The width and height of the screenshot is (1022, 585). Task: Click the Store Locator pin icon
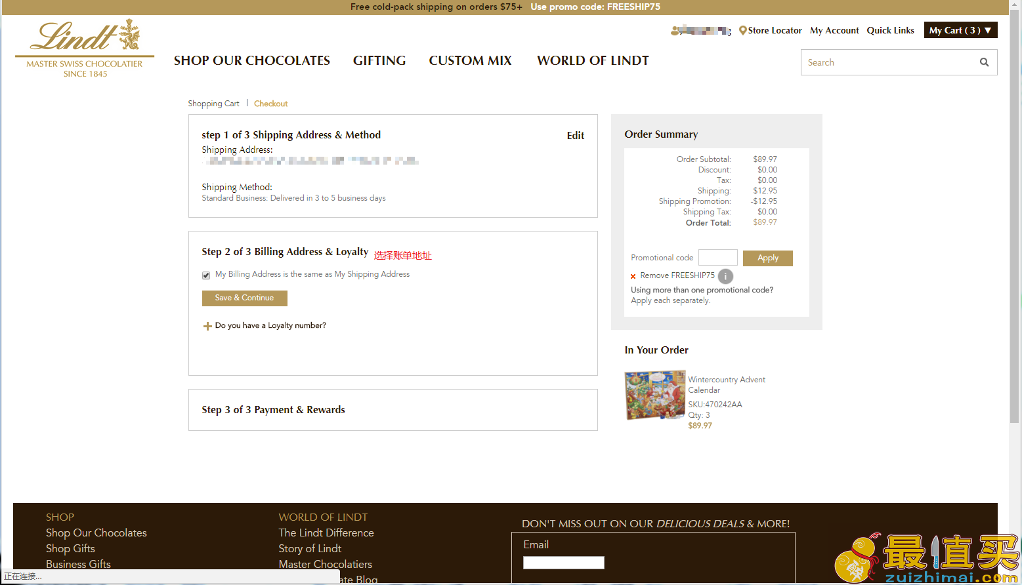coord(742,30)
